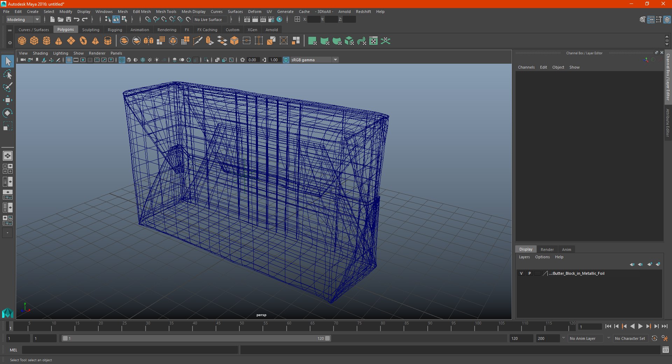Select the Lasso tool in the toolbox
672x364 pixels.
point(7,74)
